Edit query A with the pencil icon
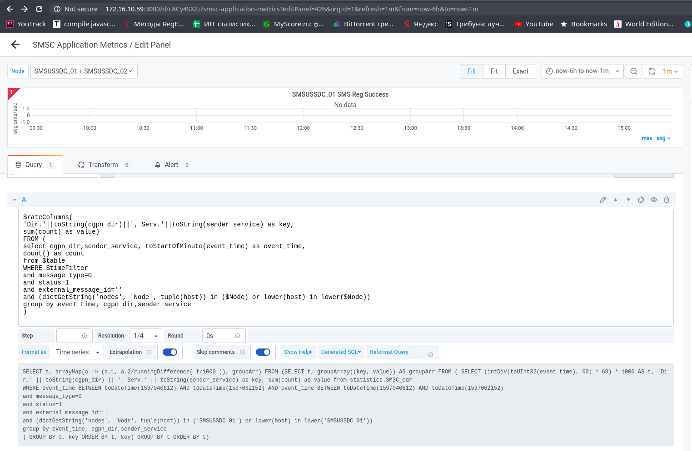 603,200
